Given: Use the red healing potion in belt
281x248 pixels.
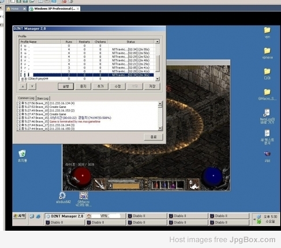Looking at the screenshot, I should coord(156,185).
